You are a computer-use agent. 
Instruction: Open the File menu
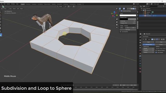click(x=2, y=4)
